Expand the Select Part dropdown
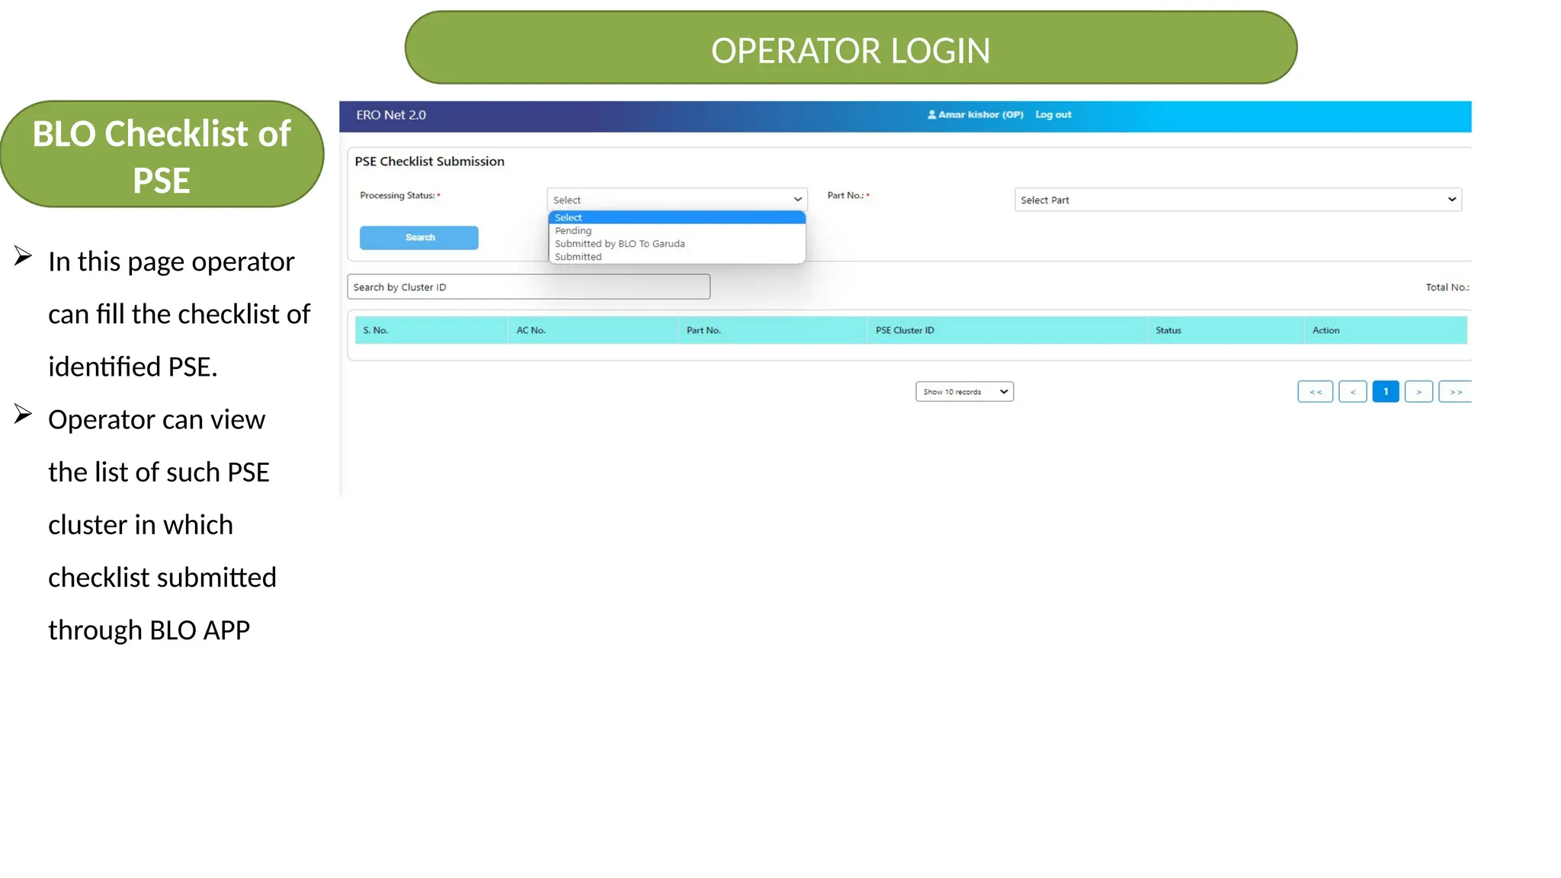1561x878 pixels. pos(1237,200)
